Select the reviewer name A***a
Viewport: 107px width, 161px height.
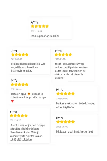[x=35, y=22]
